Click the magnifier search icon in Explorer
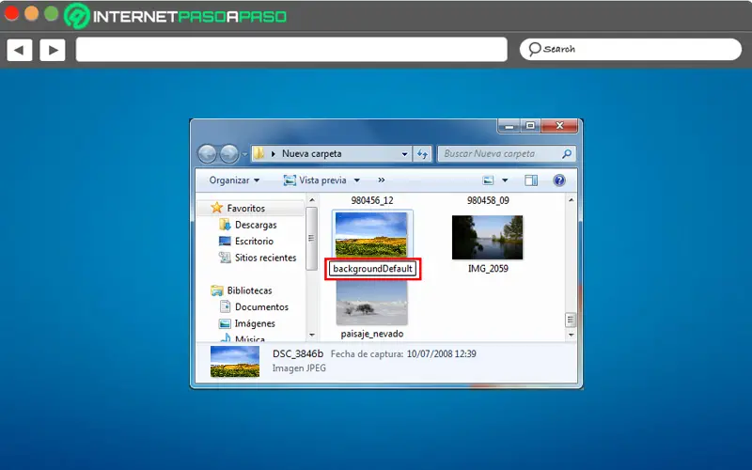Image resolution: width=752 pixels, height=470 pixels. 567,154
